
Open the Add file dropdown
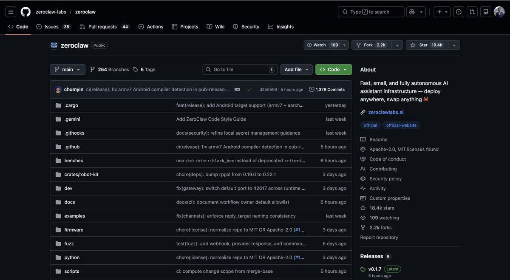pyautogui.click(x=296, y=70)
